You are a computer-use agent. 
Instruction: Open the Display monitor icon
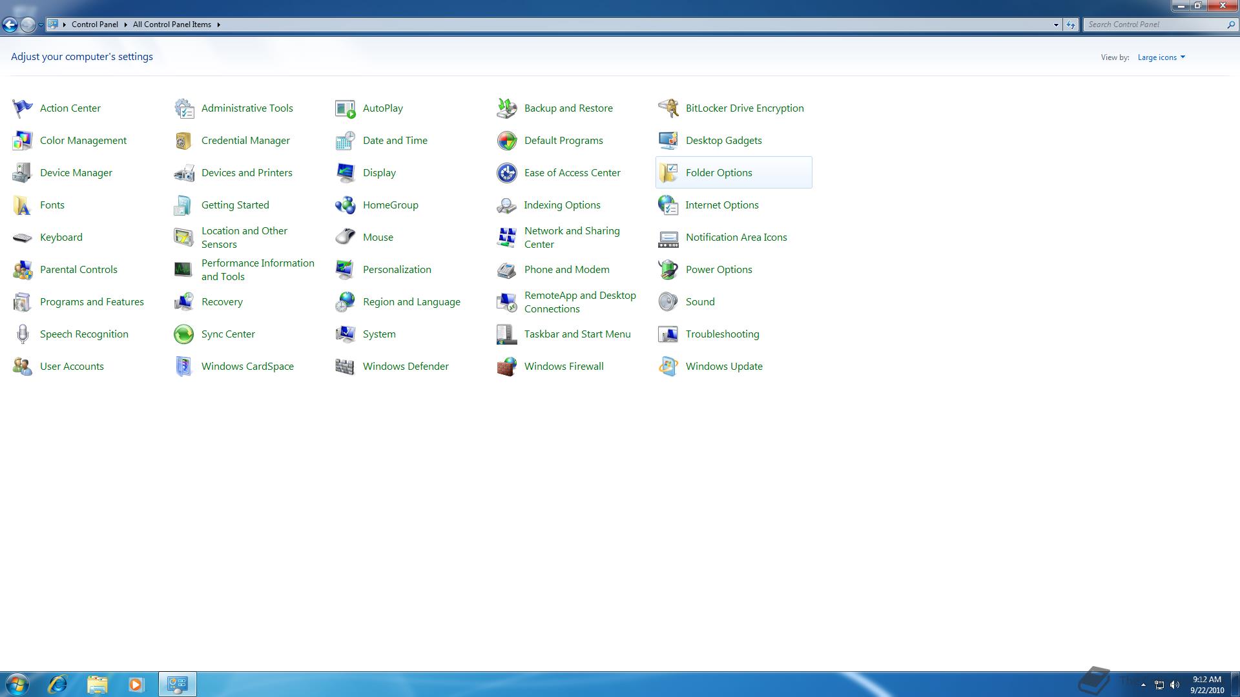tap(346, 172)
